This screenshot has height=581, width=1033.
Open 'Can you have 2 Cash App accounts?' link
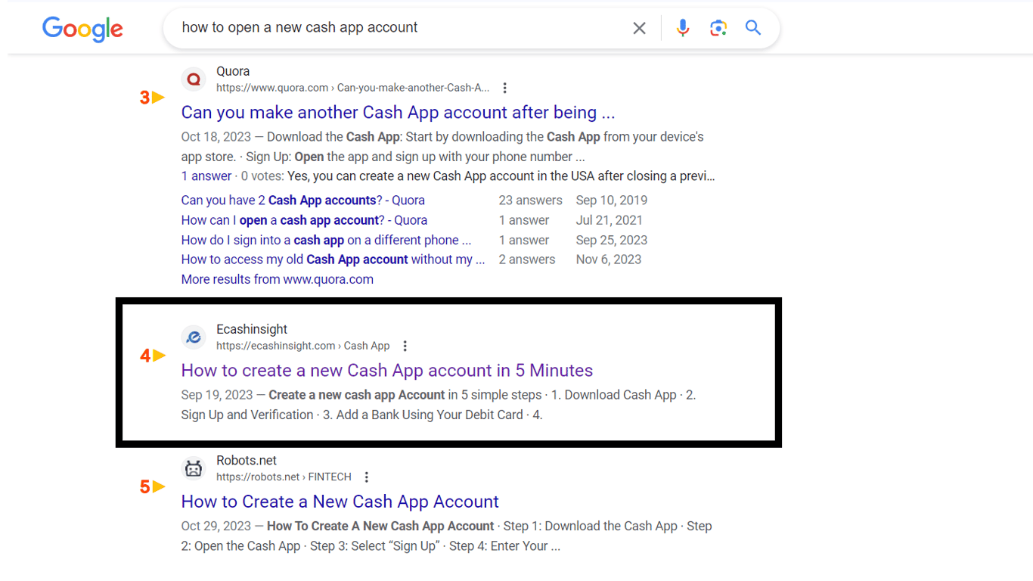[x=303, y=200]
